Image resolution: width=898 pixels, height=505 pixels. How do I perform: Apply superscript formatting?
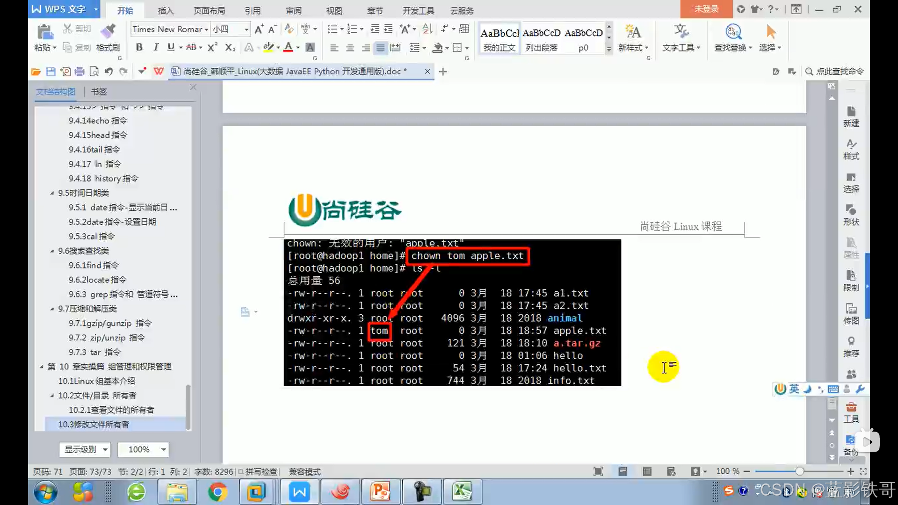point(212,47)
